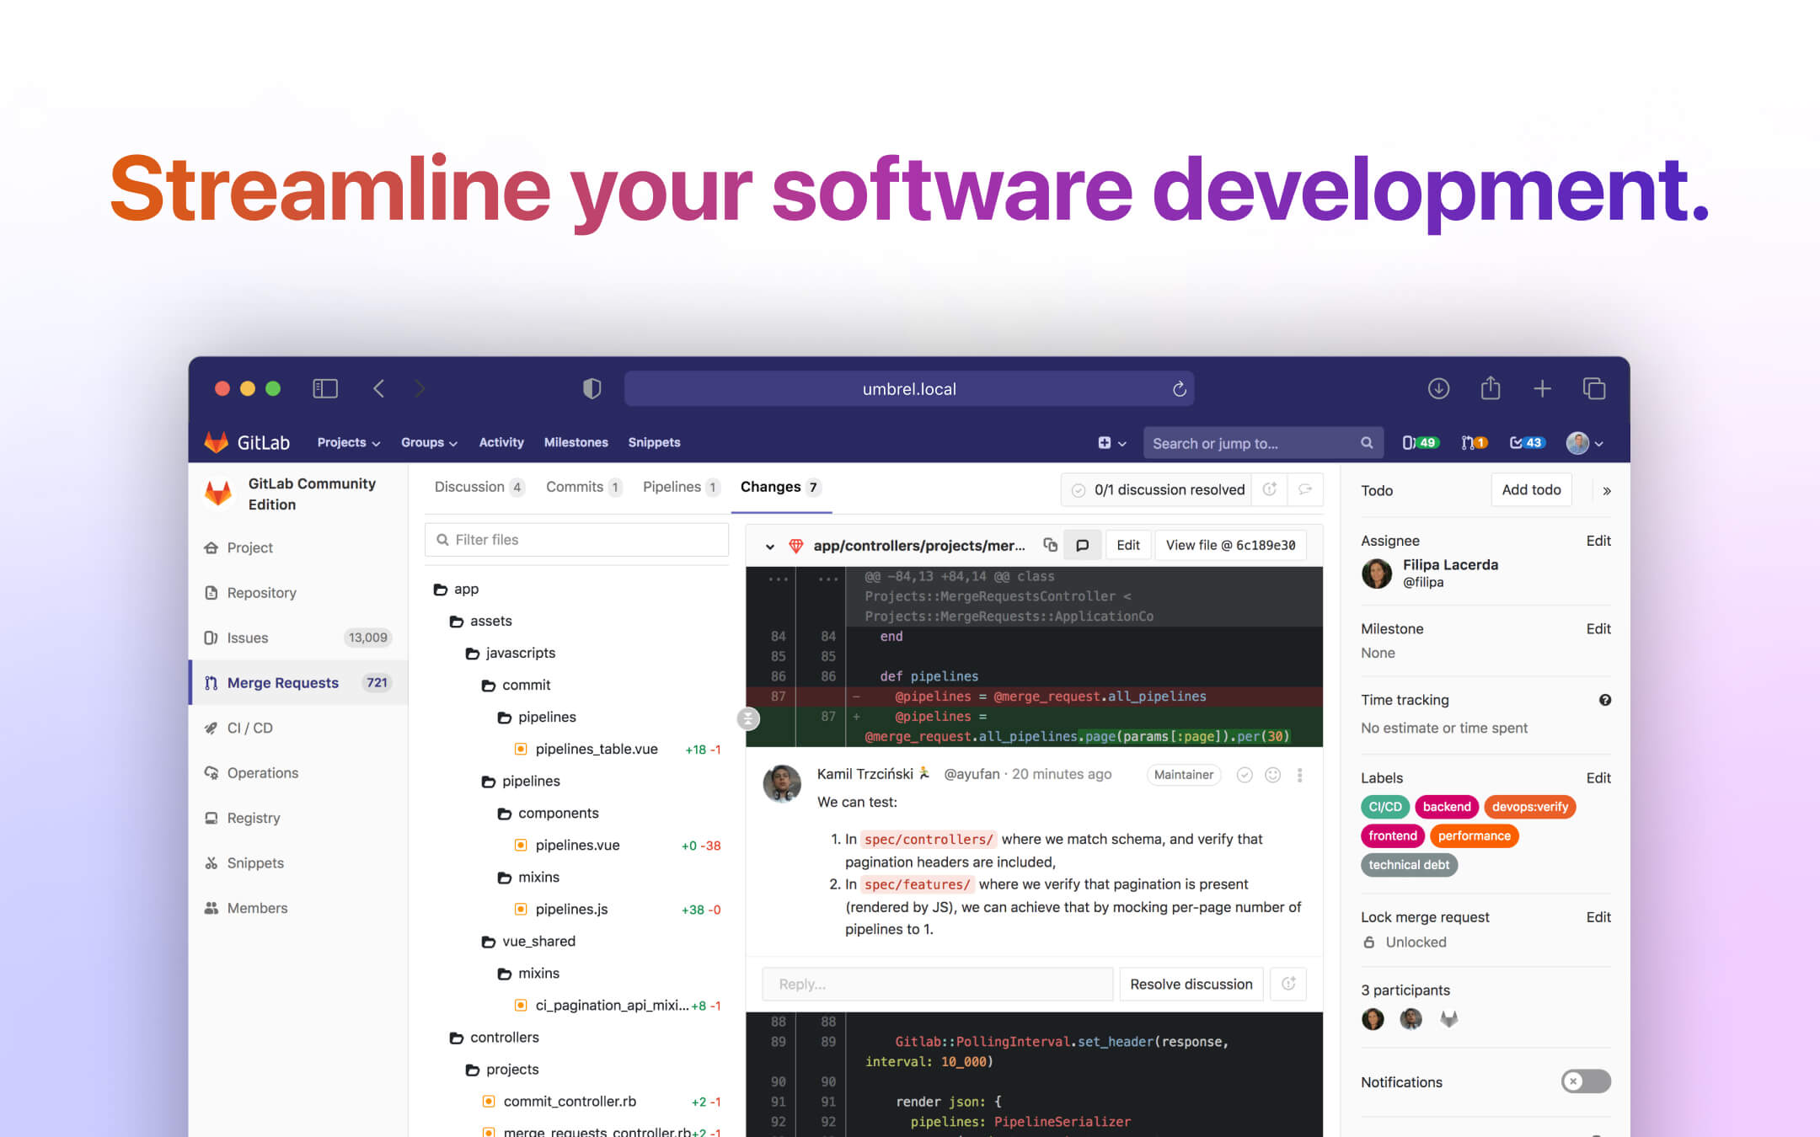Collapse the app/controllers/projects diff file
The height and width of the screenshot is (1137, 1820).
point(769,546)
